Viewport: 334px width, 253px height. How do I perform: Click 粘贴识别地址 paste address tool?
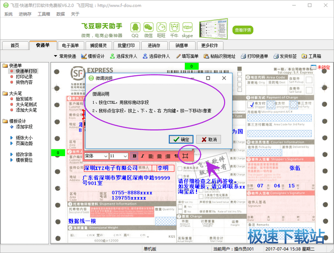(220, 56)
